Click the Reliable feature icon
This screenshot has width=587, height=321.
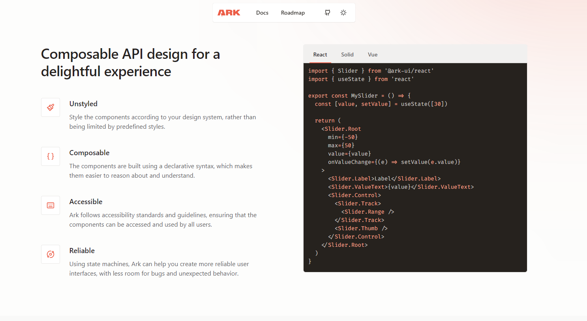click(x=51, y=254)
